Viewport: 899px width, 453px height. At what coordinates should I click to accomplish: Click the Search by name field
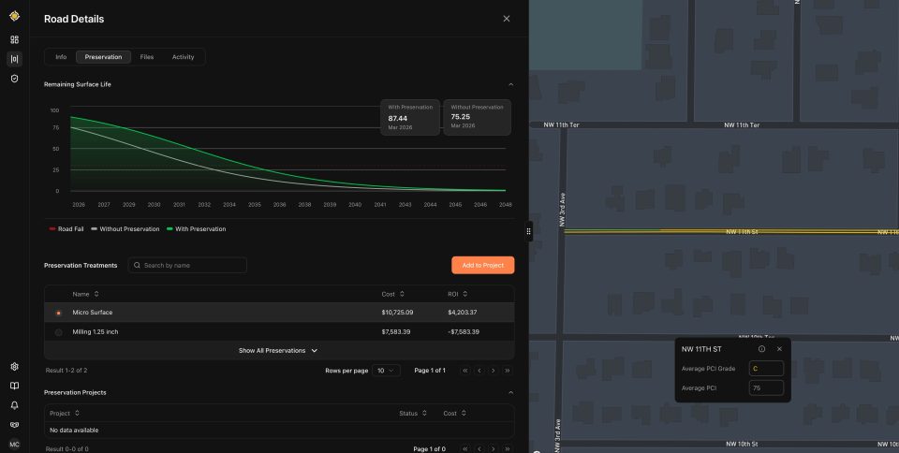click(187, 265)
